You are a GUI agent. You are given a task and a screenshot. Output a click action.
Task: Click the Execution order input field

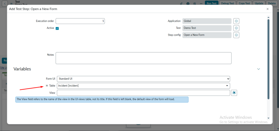[80, 21]
